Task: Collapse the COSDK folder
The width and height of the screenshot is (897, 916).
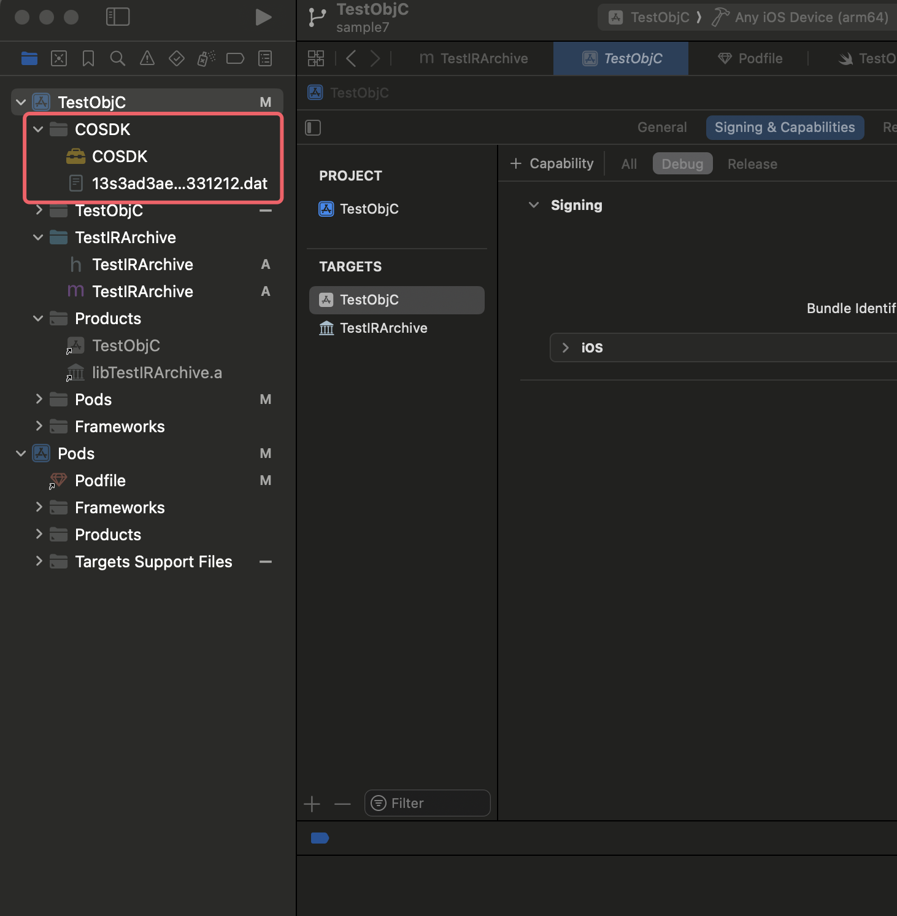Action: pos(38,129)
